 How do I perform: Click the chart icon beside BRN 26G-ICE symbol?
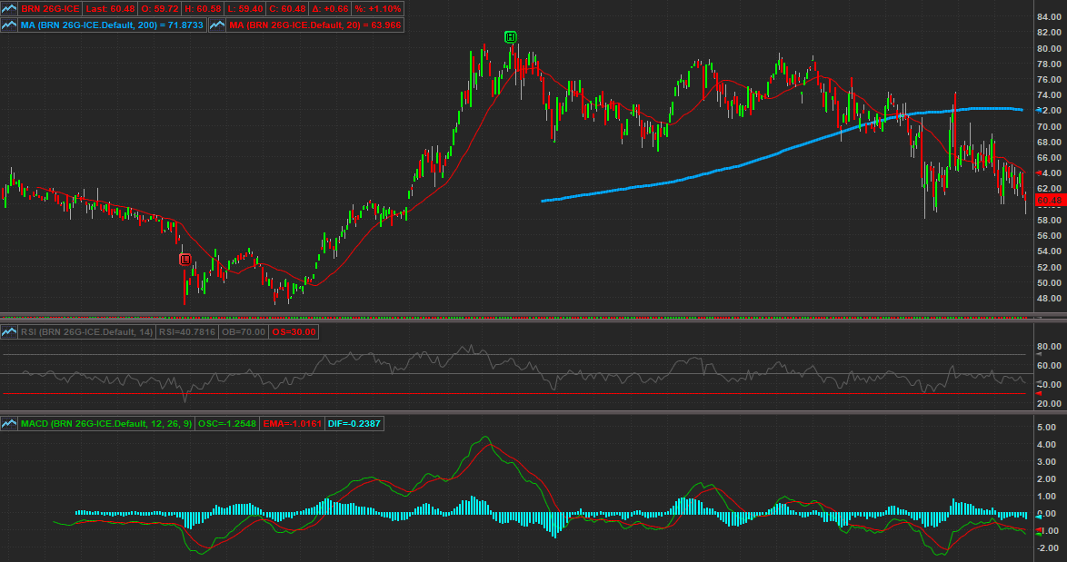(9, 8)
